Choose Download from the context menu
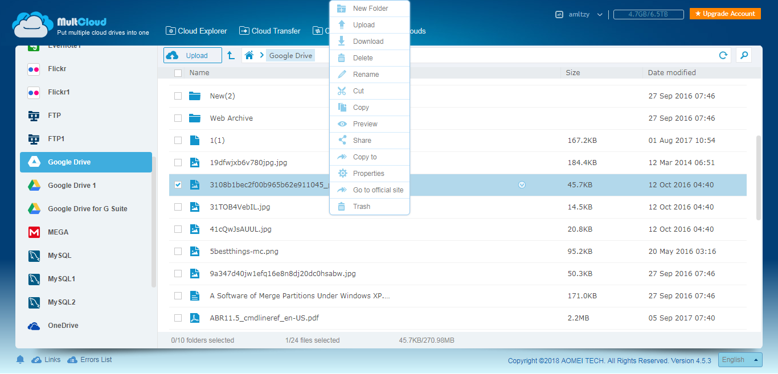The image size is (778, 374). coord(368,42)
